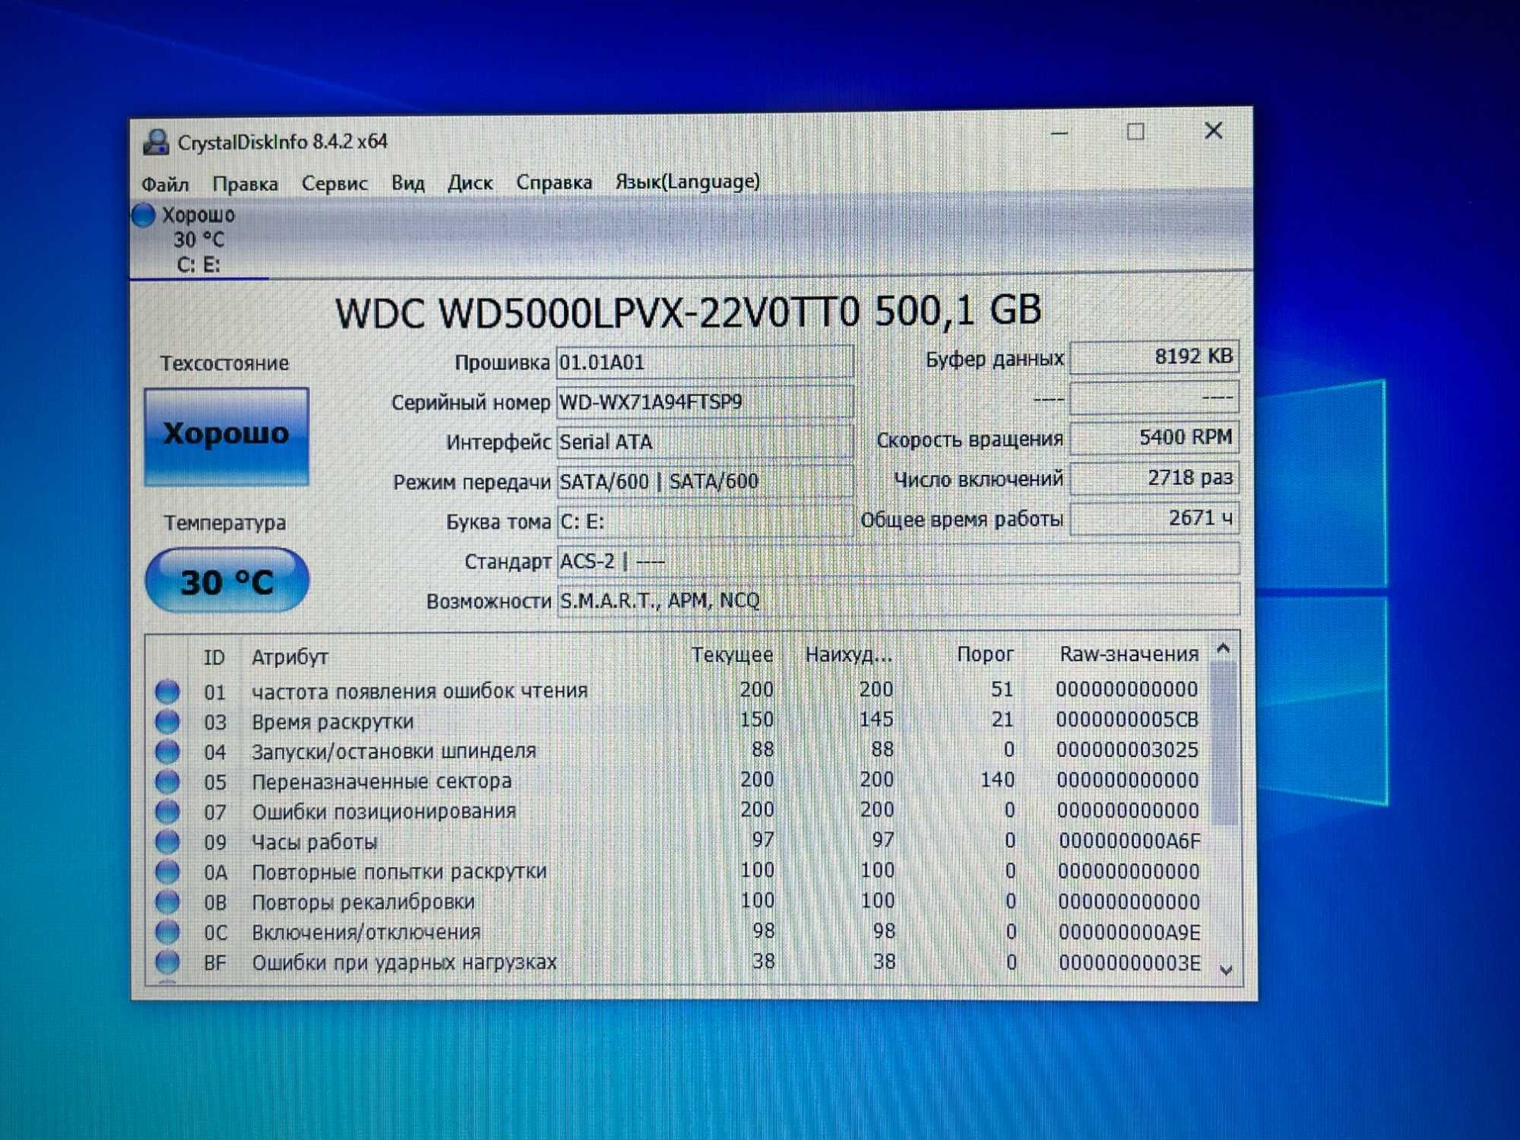This screenshot has height=1140, width=1520.
Task: Select row 'Ошибки при ударных нагрузках'
Action: coord(678,962)
